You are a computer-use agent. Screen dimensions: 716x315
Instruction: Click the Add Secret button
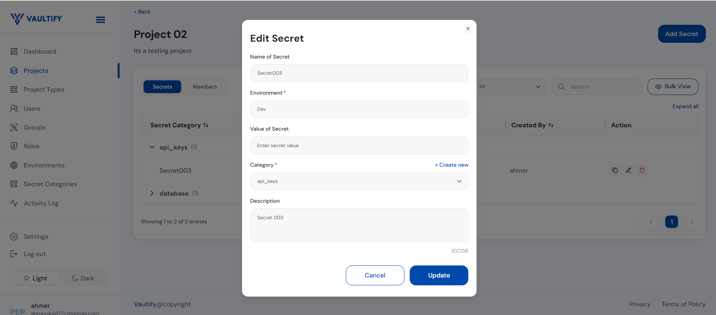[682, 34]
